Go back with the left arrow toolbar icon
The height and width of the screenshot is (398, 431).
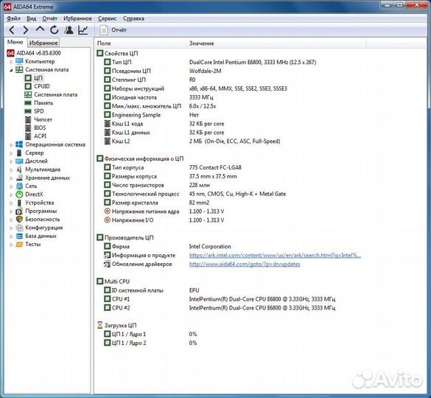[x=12, y=29]
